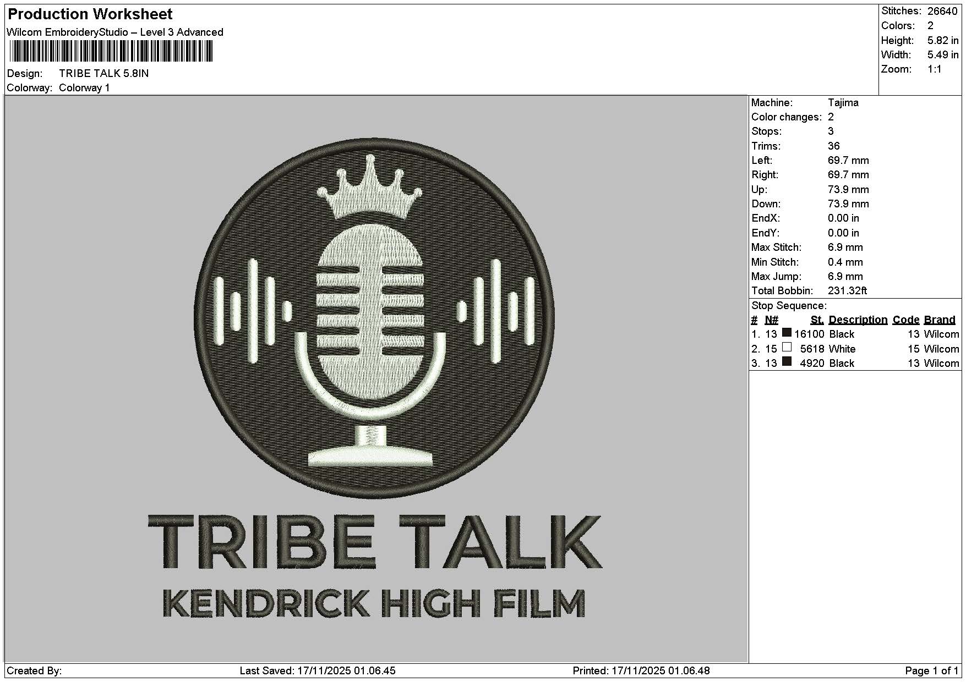966x682 pixels.
Task: Click the "Black" description in stop row 1
Action: coord(842,334)
